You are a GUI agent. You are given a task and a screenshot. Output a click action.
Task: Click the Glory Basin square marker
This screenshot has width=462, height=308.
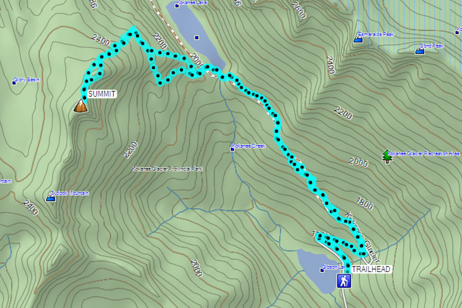click(x=14, y=83)
